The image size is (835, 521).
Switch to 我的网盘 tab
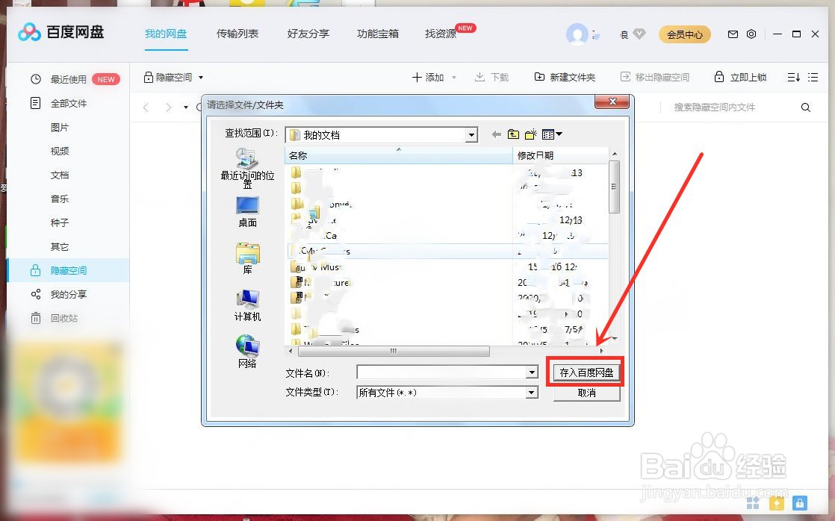click(x=166, y=34)
